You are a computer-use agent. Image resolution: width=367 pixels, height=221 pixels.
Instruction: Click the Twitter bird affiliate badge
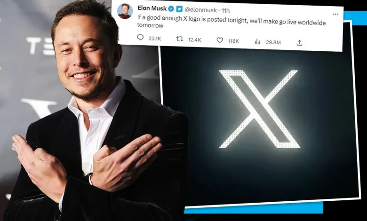(x=180, y=9)
